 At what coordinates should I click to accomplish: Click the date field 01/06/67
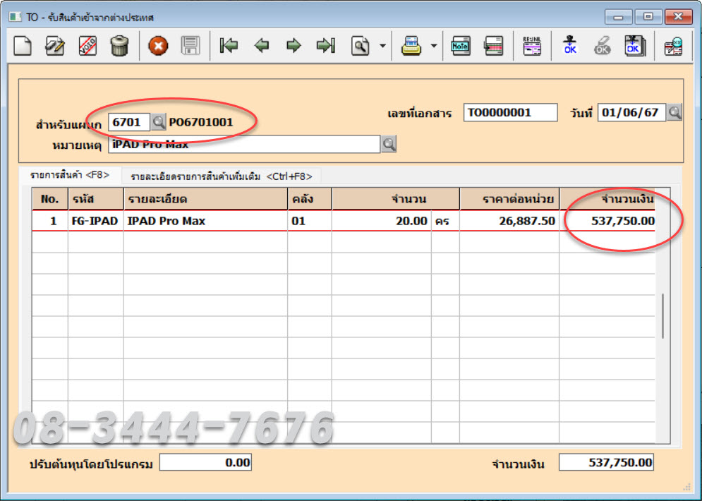pyautogui.click(x=631, y=112)
